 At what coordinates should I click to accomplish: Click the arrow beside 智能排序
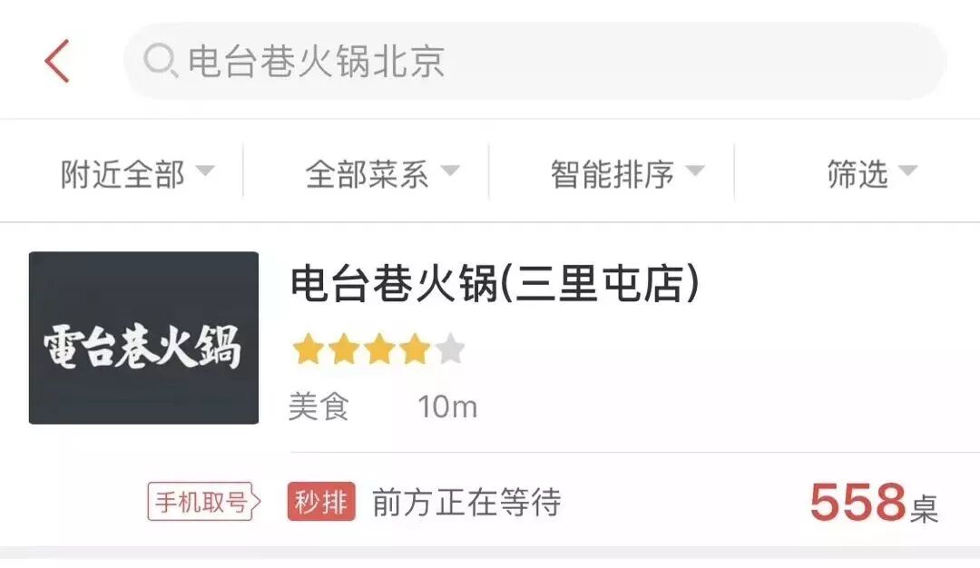coord(695,170)
